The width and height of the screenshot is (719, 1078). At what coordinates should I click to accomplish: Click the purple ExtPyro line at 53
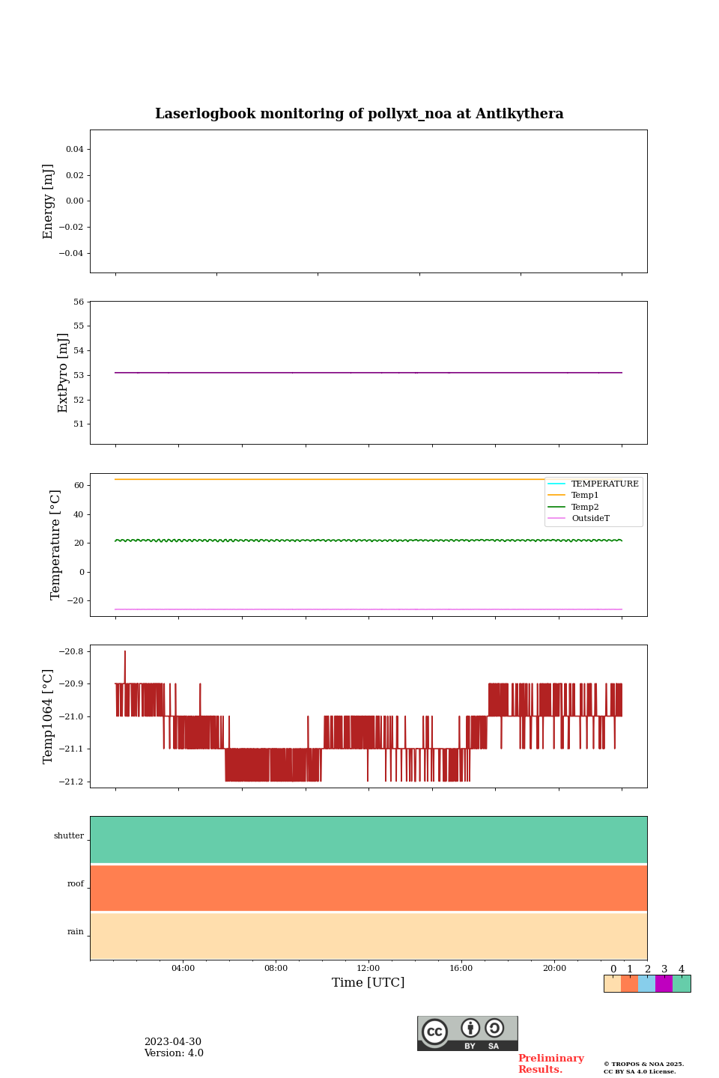(368, 373)
